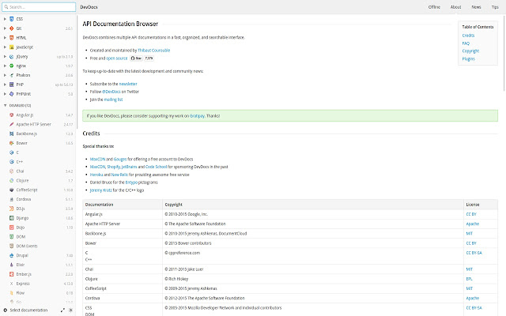Click the Django icon

(x=12, y=218)
